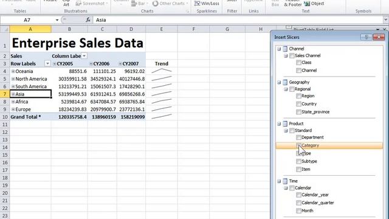
Task: Select the Enterprise Sales Data title cell
Action: point(77,43)
